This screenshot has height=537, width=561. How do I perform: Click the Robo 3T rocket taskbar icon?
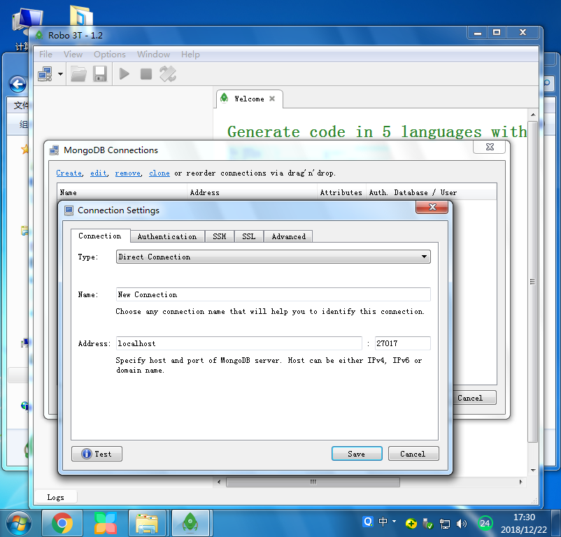pyautogui.click(x=190, y=524)
